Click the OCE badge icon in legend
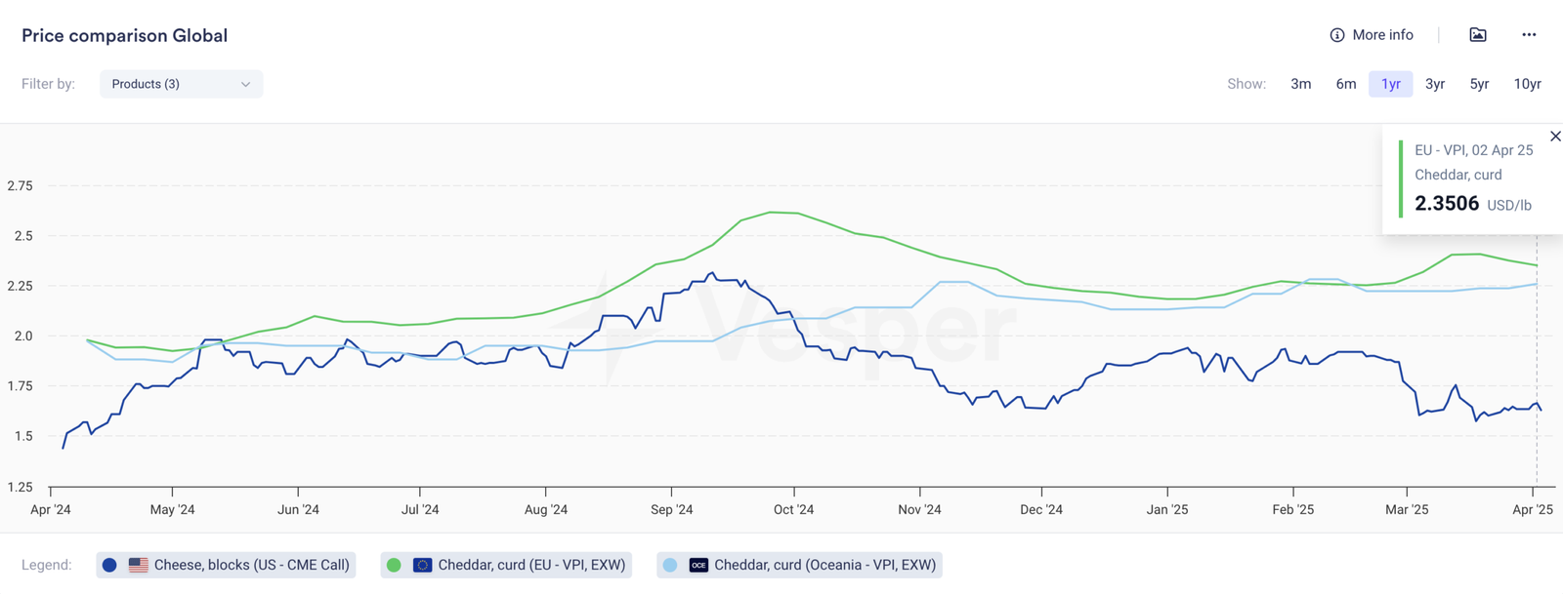 [698, 565]
